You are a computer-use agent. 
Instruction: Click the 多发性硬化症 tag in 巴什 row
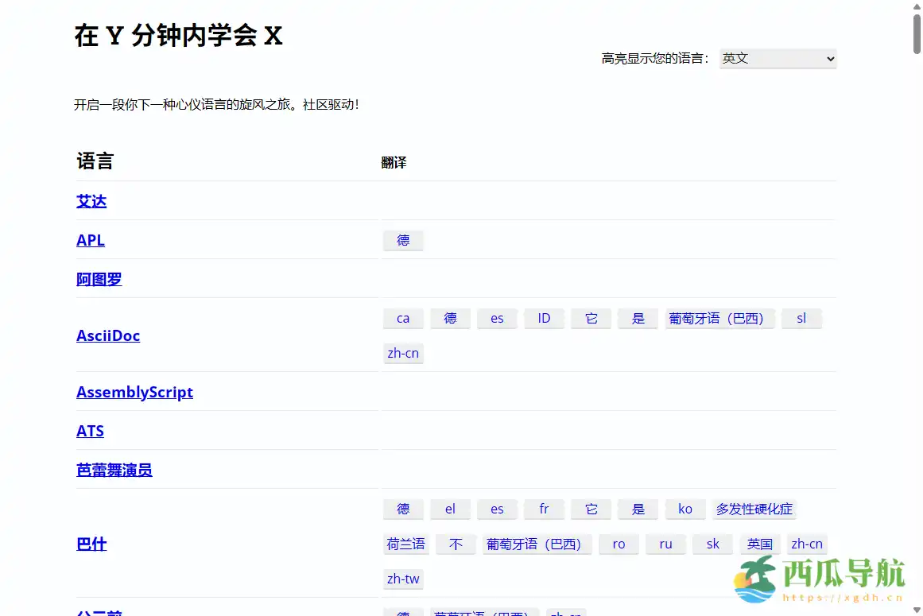[x=754, y=509]
